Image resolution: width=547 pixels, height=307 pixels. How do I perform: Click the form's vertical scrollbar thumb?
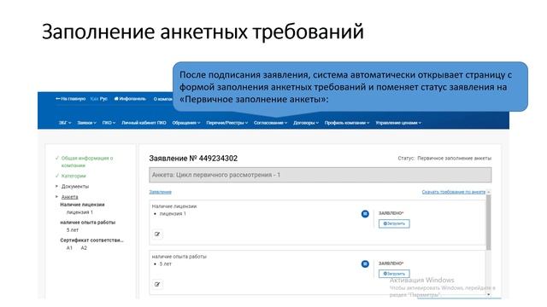click(488, 223)
